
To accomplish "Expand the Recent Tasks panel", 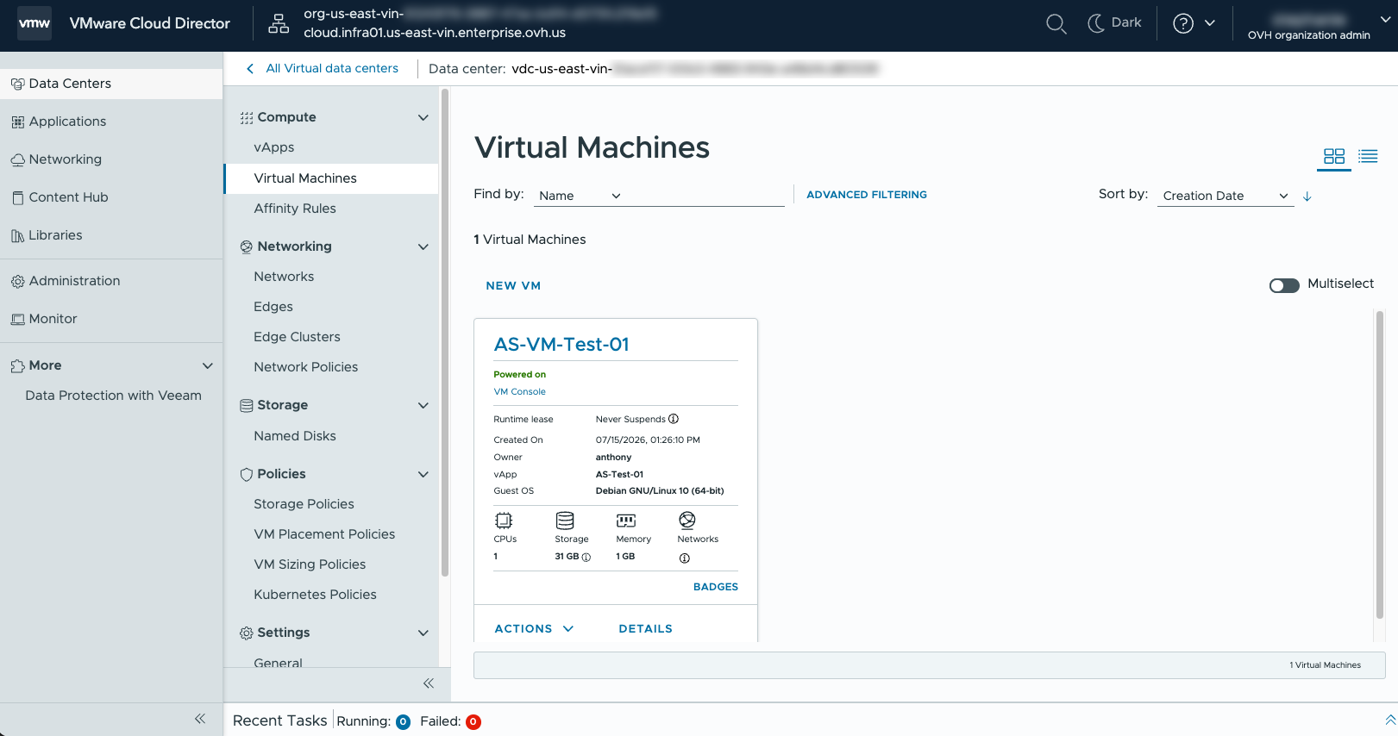I will pyautogui.click(x=1389, y=720).
